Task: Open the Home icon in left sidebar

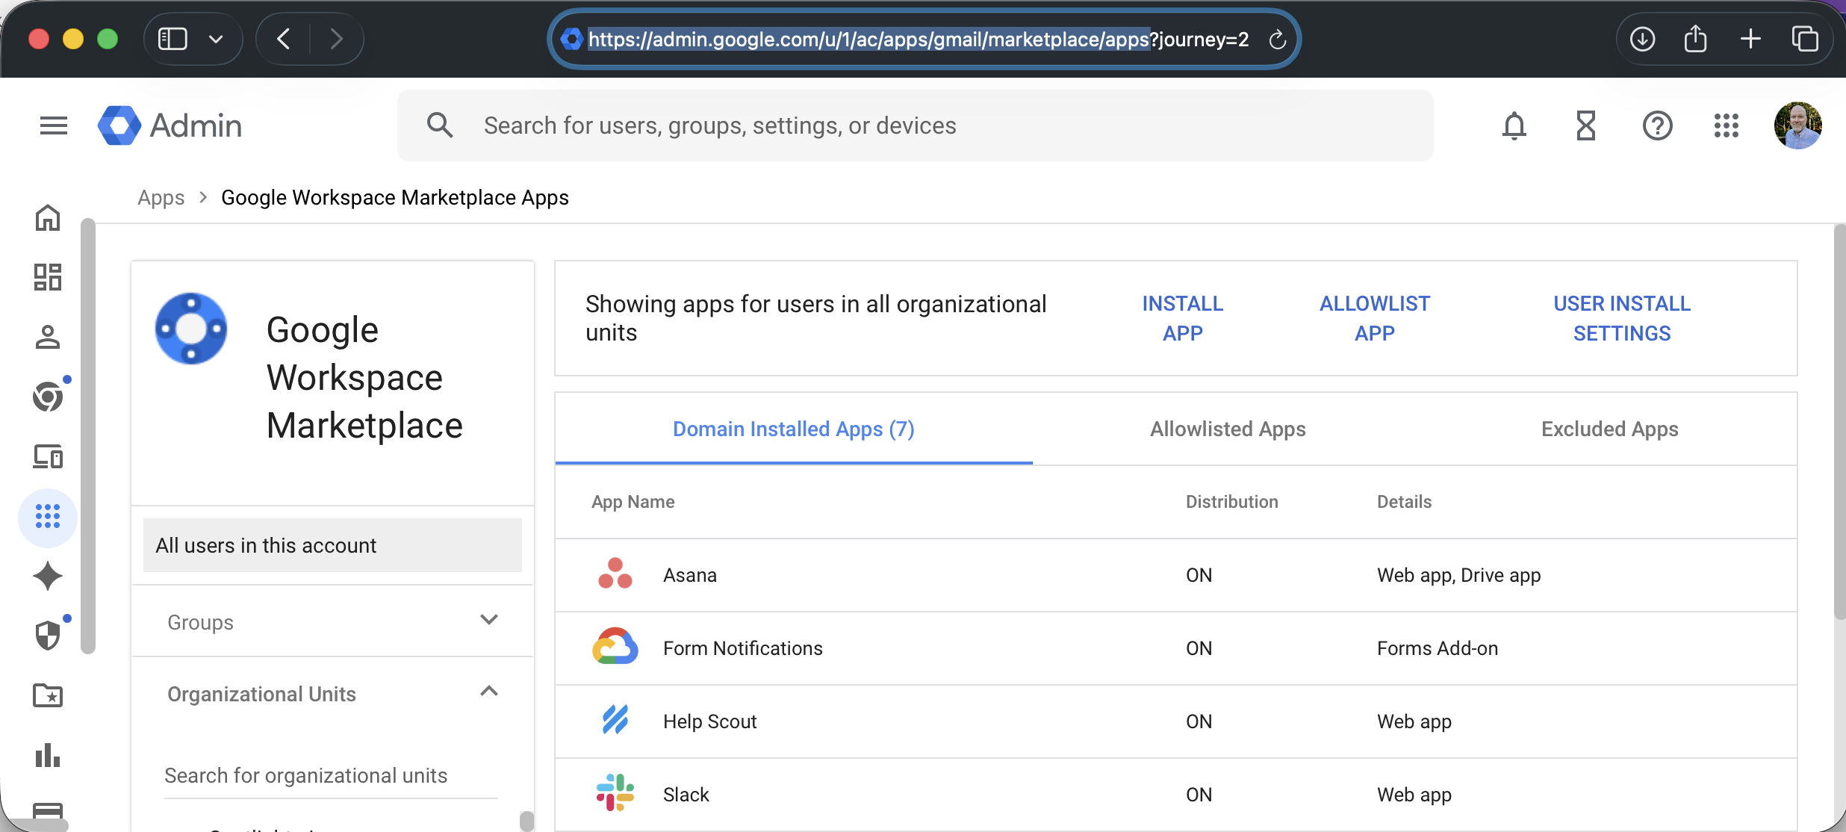Action: [x=48, y=217]
